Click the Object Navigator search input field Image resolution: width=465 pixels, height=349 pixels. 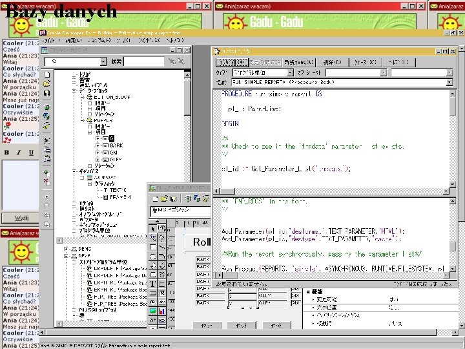pyautogui.click(x=144, y=61)
